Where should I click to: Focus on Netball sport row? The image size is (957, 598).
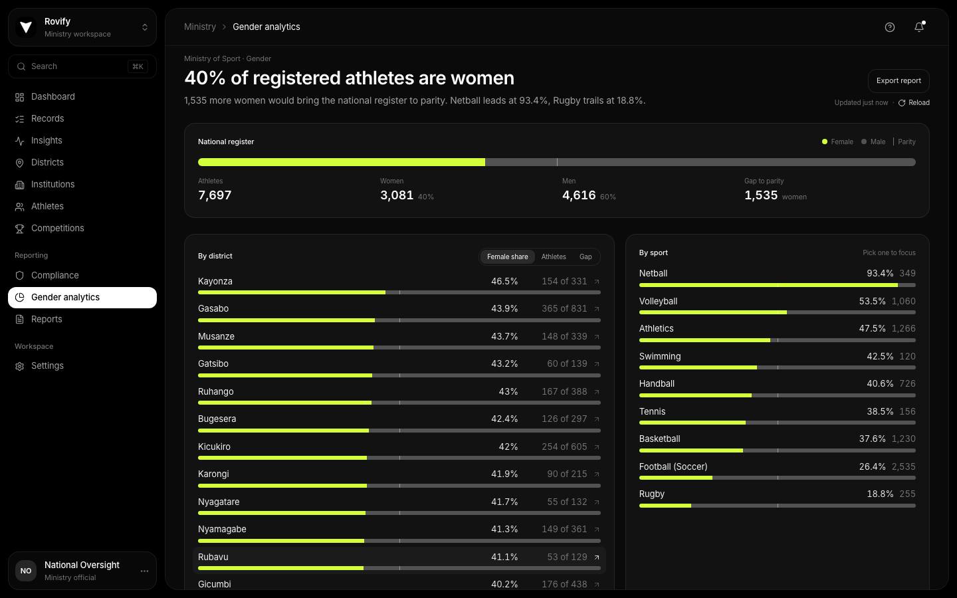point(778,278)
